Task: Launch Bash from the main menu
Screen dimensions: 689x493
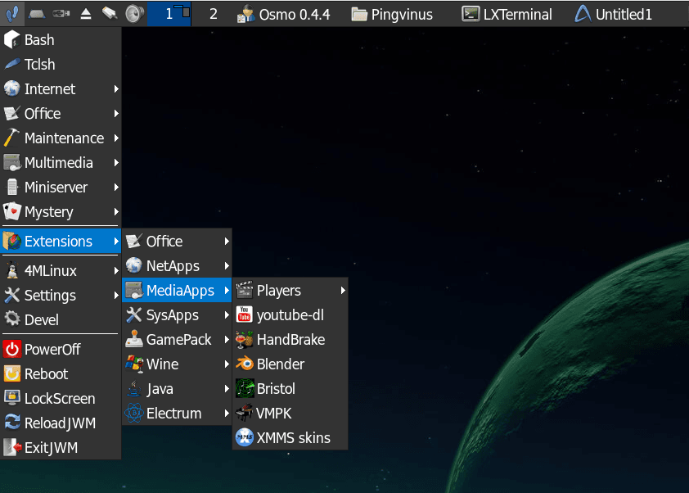Action: click(61, 40)
